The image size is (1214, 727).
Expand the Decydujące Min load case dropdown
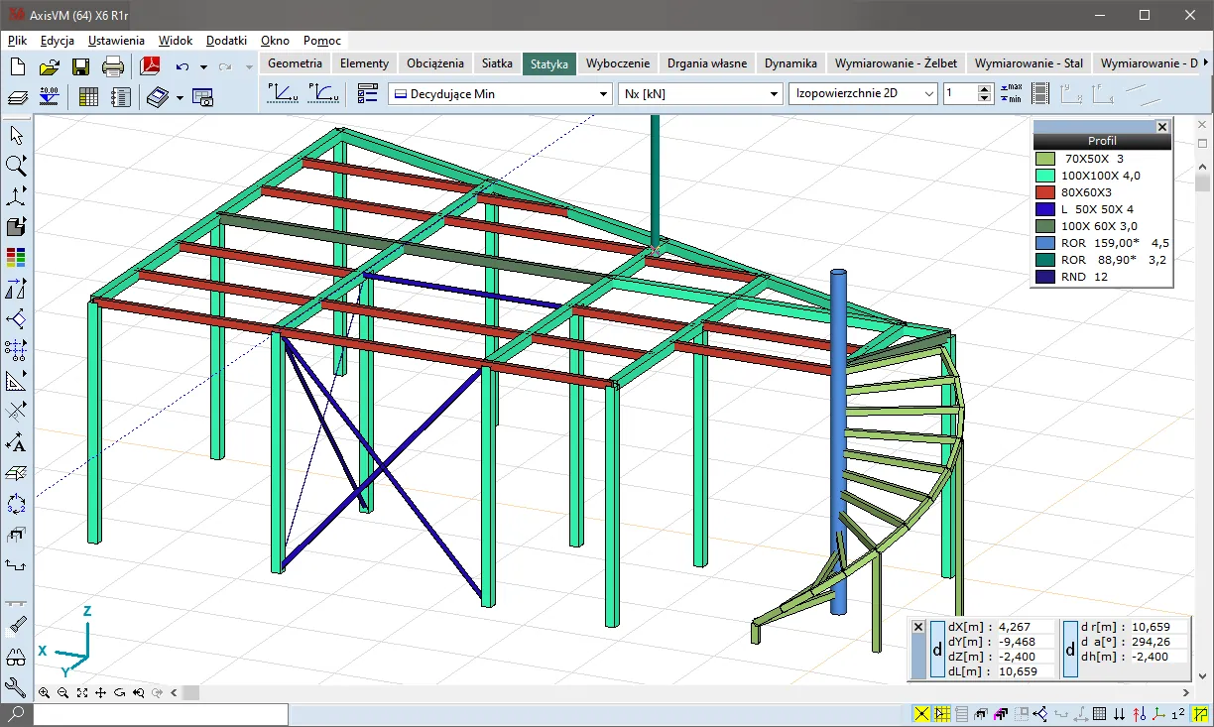[x=603, y=94]
